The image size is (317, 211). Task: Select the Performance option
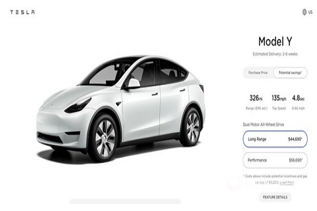click(275, 160)
